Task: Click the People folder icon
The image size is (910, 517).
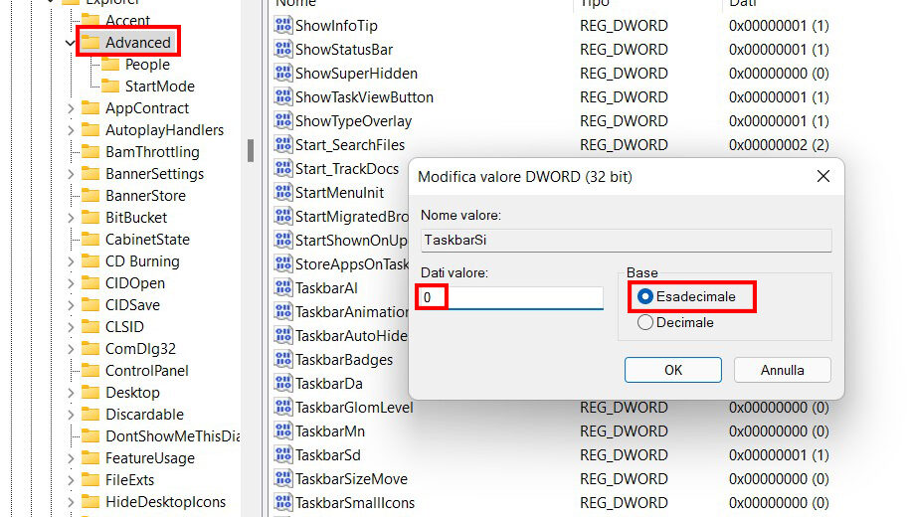Action: click(x=109, y=64)
